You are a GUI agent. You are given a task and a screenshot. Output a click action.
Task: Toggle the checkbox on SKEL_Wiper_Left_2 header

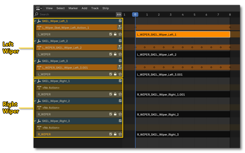point(120,41)
